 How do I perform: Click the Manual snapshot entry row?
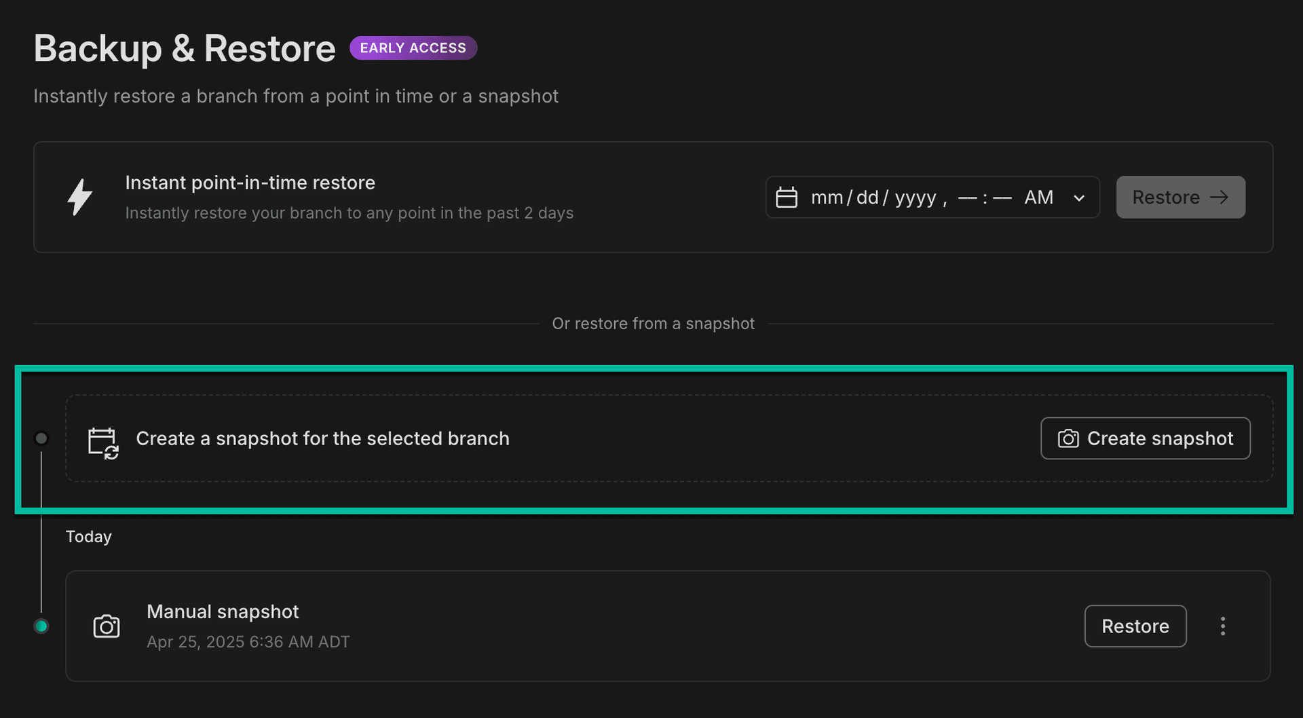pos(611,626)
